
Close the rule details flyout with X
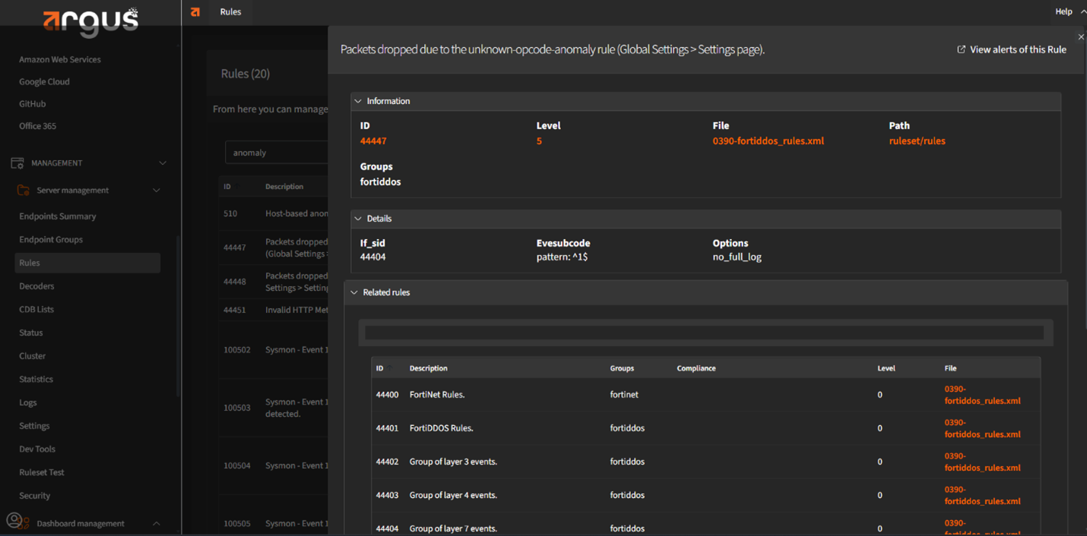tap(1081, 36)
